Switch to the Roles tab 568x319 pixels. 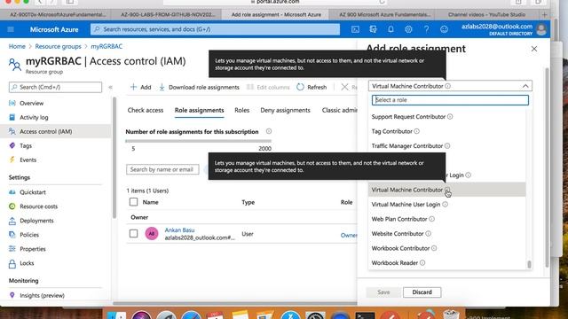click(x=242, y=110)
